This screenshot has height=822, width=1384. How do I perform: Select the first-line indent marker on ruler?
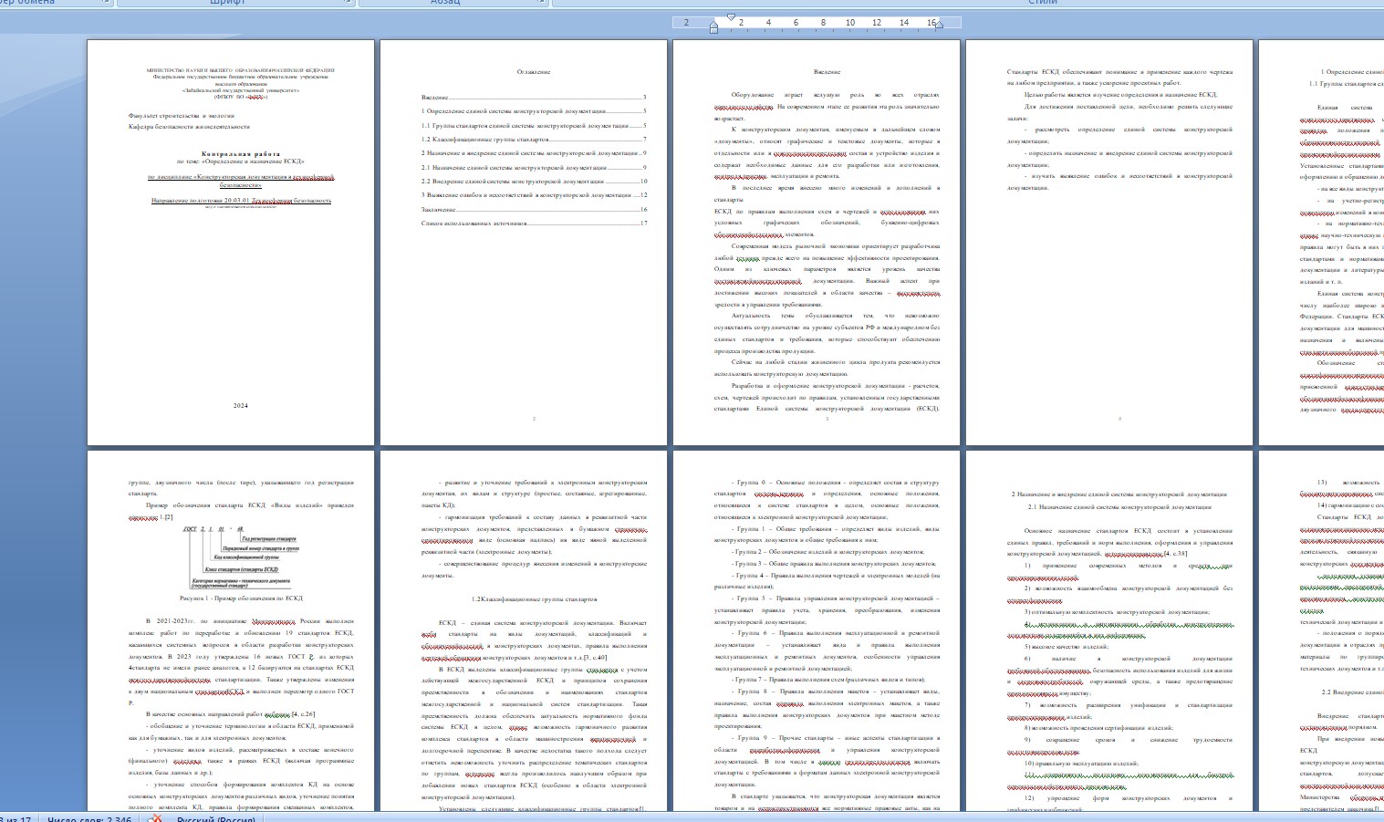click(731, 17)
